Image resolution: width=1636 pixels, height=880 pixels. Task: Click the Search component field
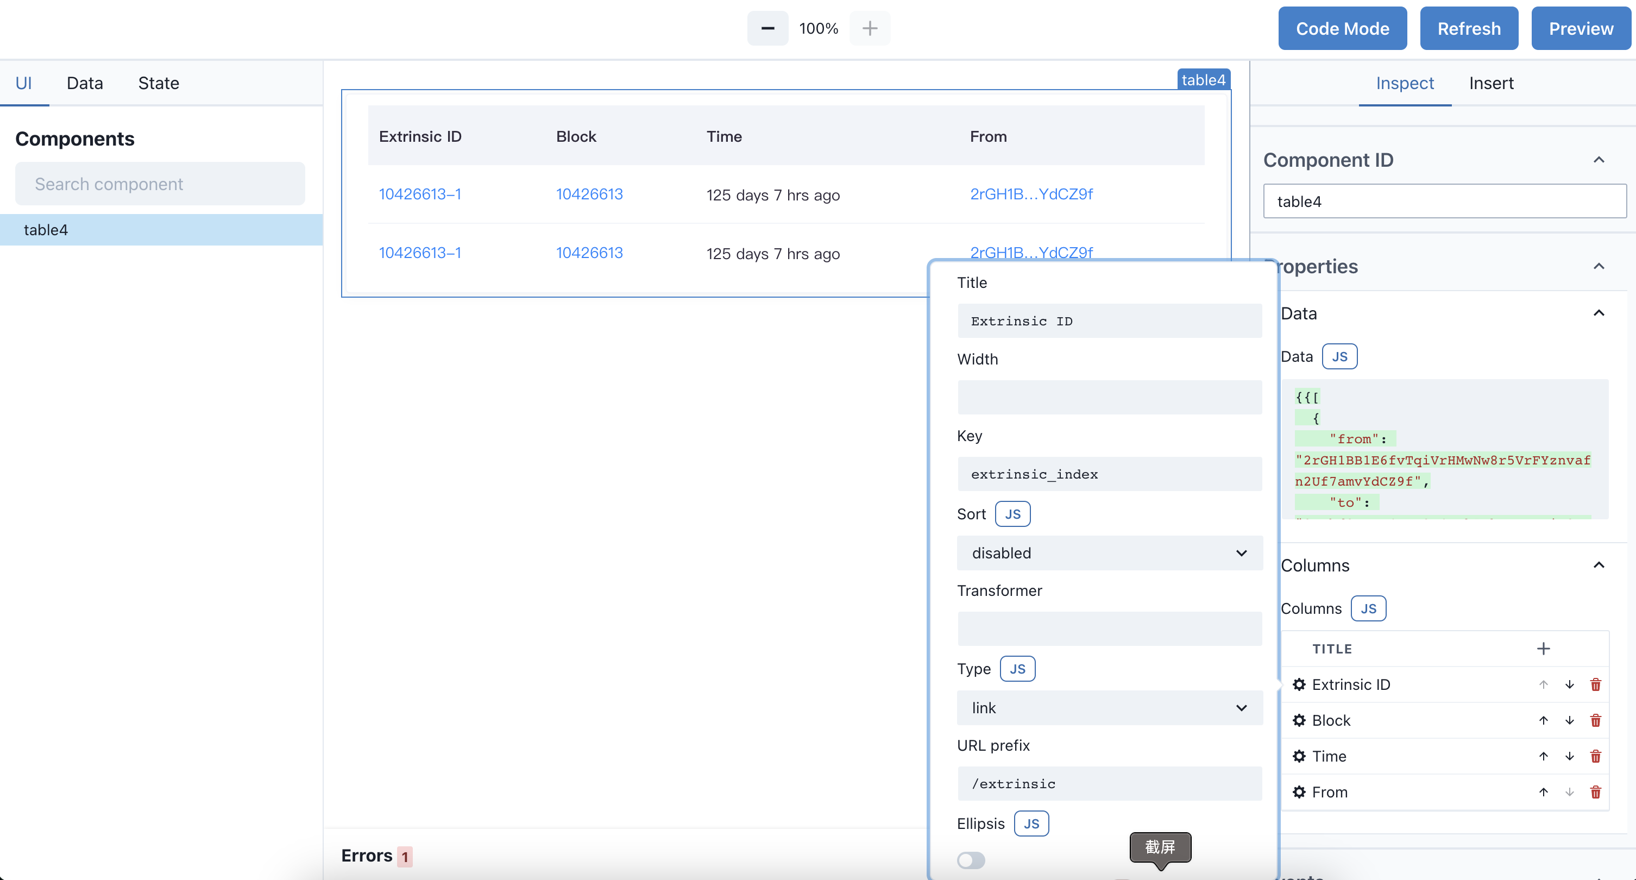click(160, 184)
